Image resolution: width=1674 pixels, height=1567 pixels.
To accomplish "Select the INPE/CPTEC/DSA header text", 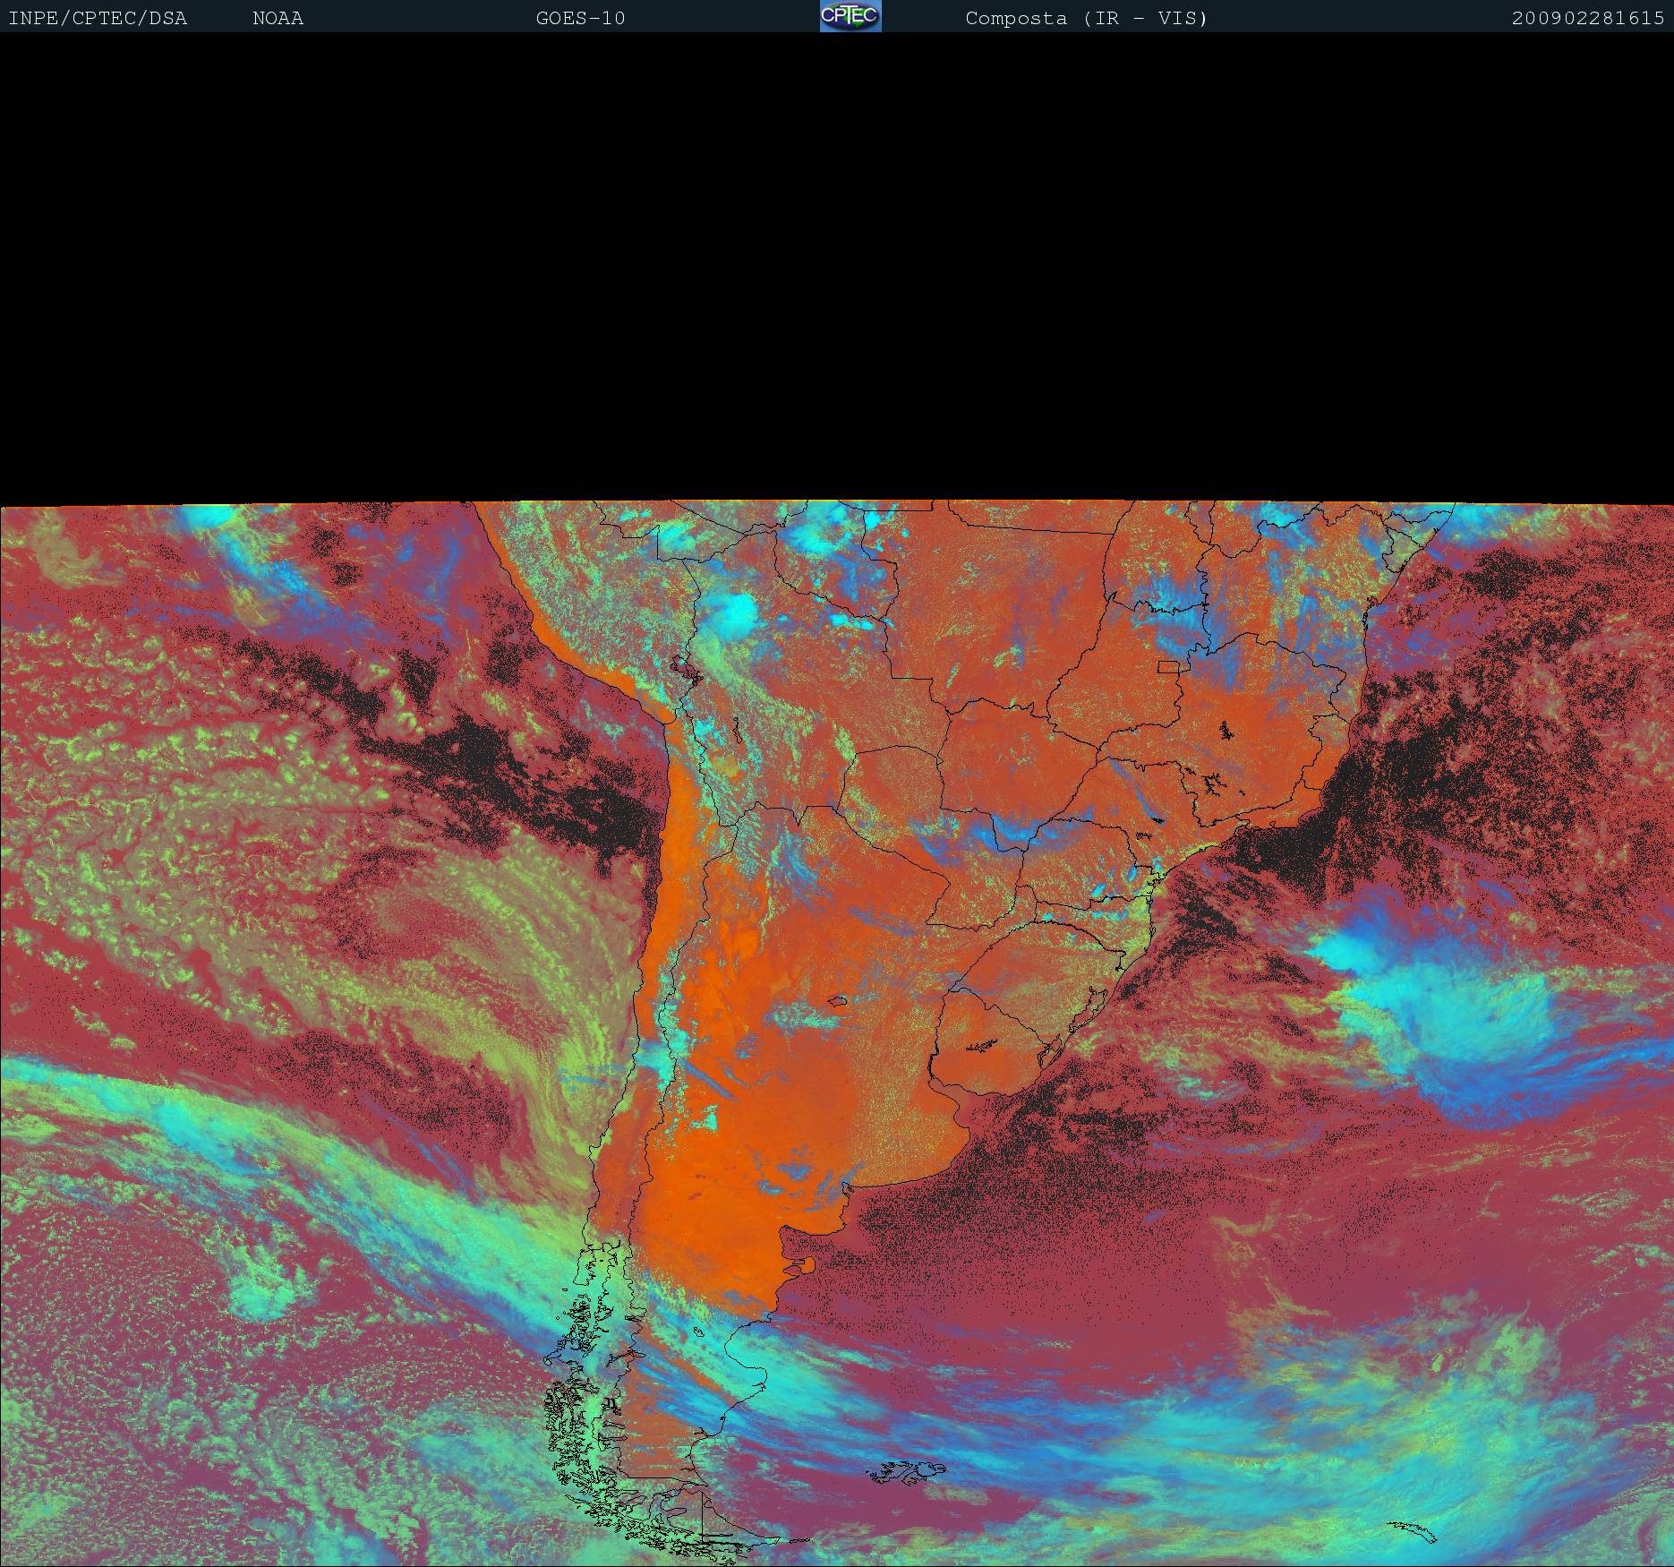I will coord(98,18).
